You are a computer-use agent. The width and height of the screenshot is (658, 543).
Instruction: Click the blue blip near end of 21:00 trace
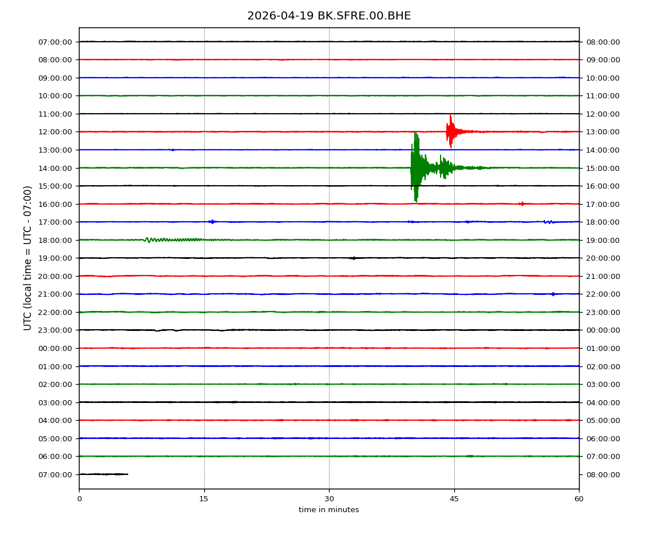553,294
